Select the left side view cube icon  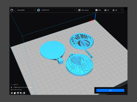point(21,93)
